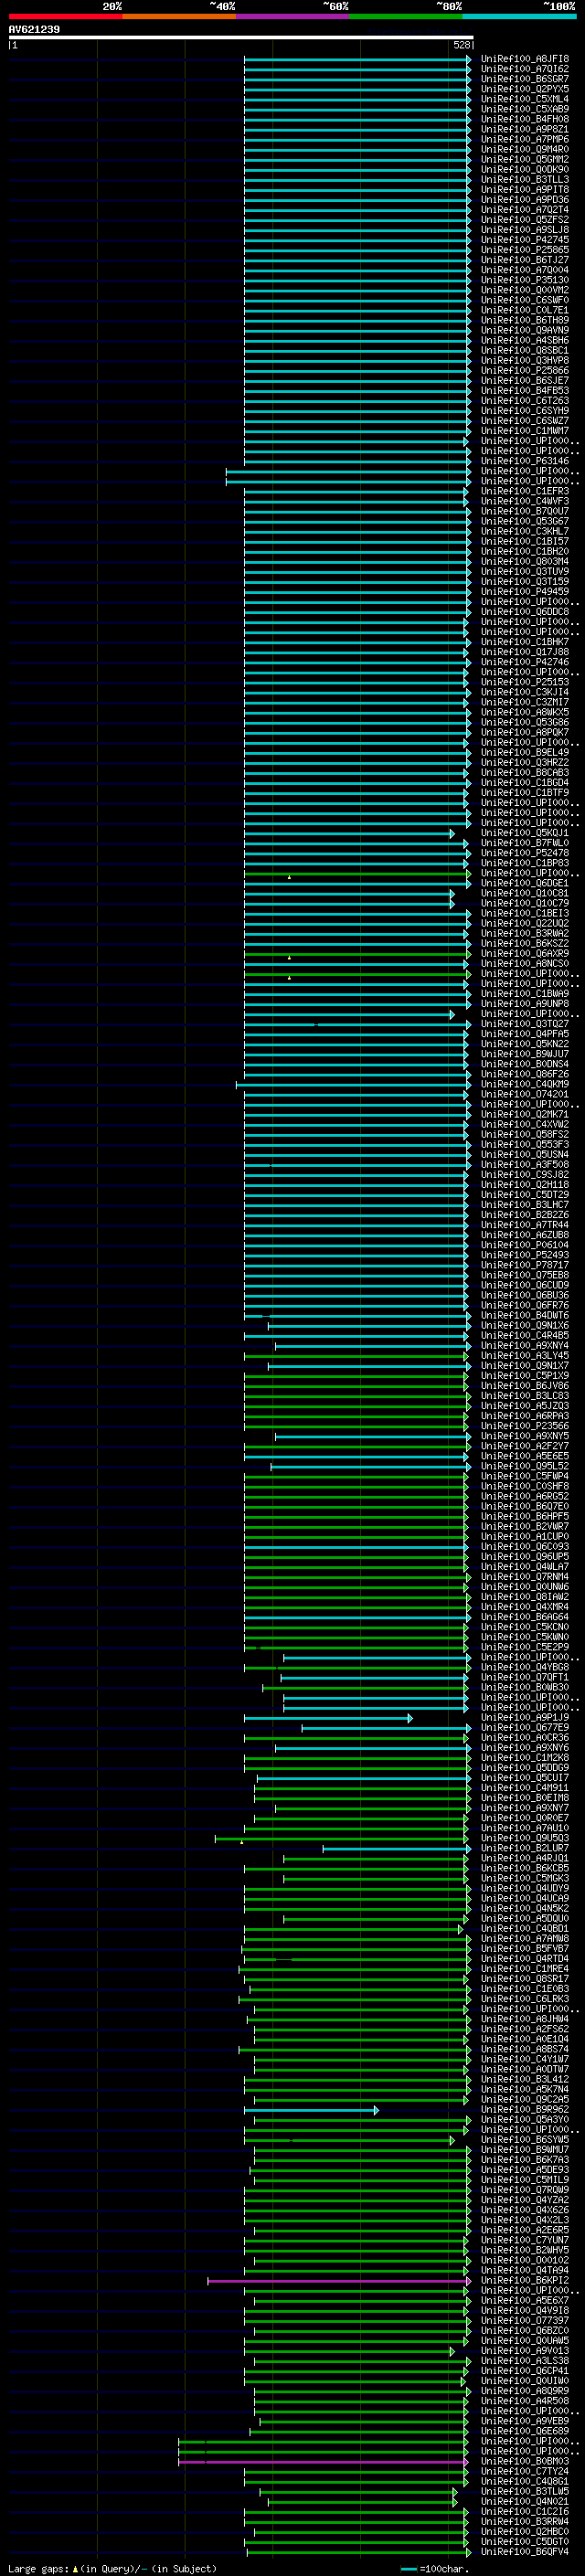The width and height of the screenshot is (585, 2576).
Task: Select hit label UniRef100_A9PD36
Action: tap(525, 200)
